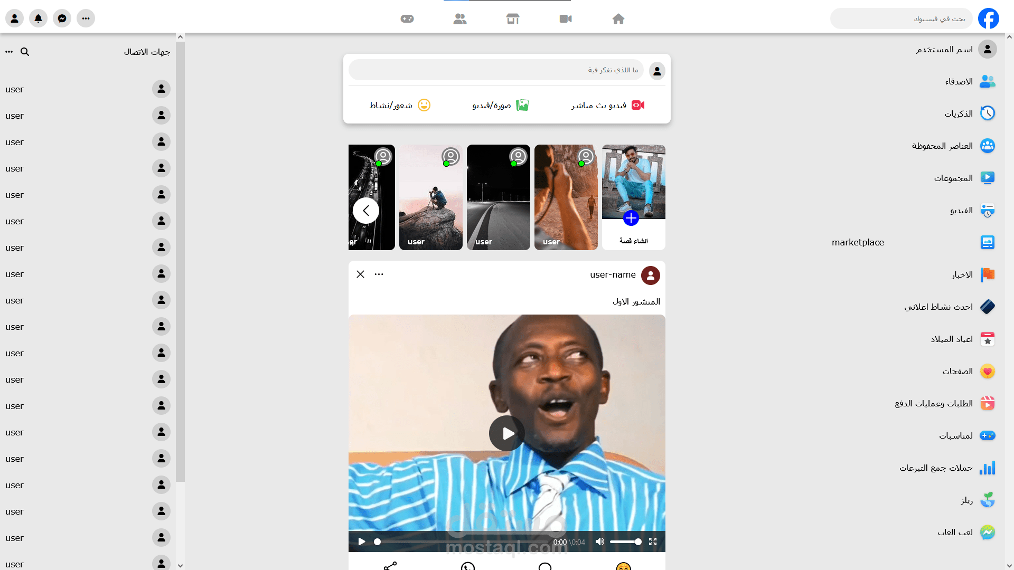Image resolution: width=1014 pixels, height=570 pixels.
Task: Open the Gaming controller tab icon
Action: (407, 19)
